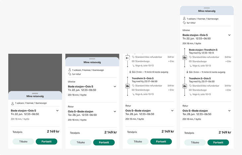The image size is (242, 155).
Task: Click 'Tog med Vy, 12:33–18:13' text
Action: coord(201,53)
